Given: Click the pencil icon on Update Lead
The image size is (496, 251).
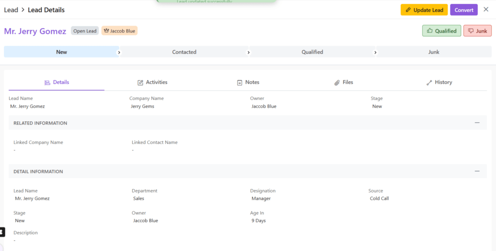Looking at the screenshot, I should tap(408, 10).
